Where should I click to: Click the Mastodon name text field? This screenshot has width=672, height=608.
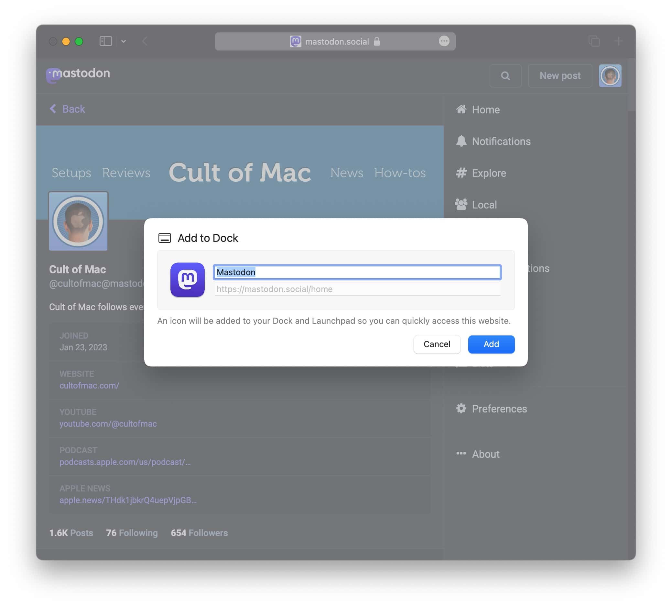[357, 272]
